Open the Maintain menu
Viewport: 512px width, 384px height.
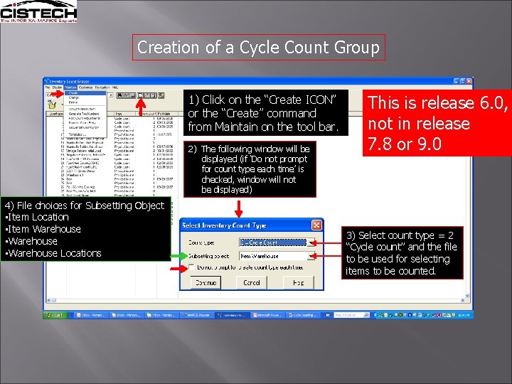[70, 87]
